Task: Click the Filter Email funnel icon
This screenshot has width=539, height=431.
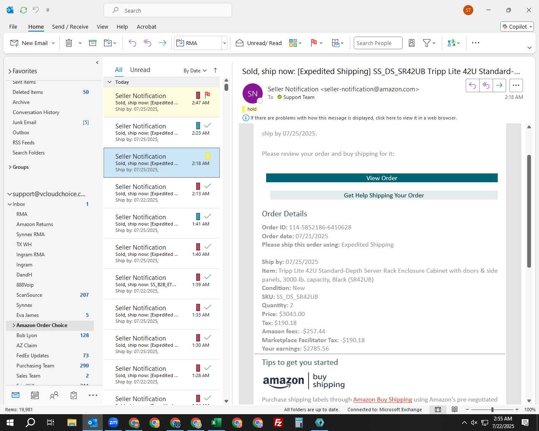Action: click(427, 43)
